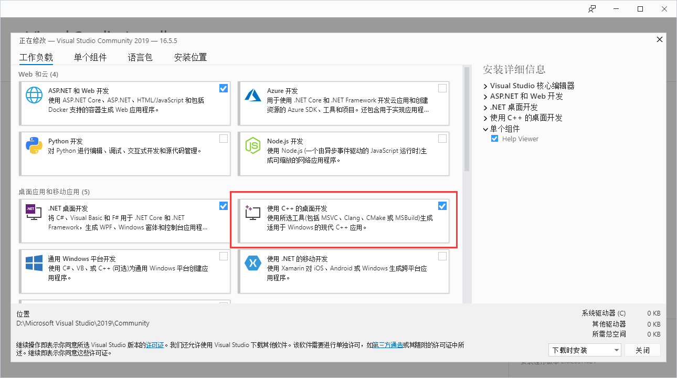The image size is (677, 378).
Task: Click the Xamarin .NET mobile development icon
Action: pos(253,262)
